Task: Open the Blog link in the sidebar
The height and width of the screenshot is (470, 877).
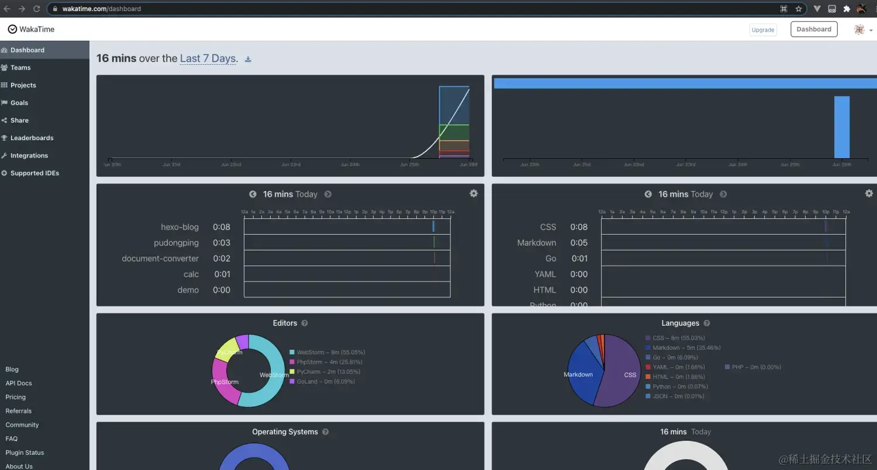Action: point(12,370)
